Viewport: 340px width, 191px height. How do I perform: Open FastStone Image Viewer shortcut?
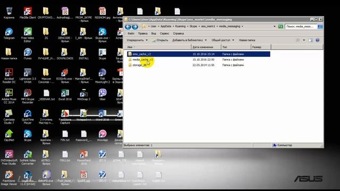coord(9,178)
